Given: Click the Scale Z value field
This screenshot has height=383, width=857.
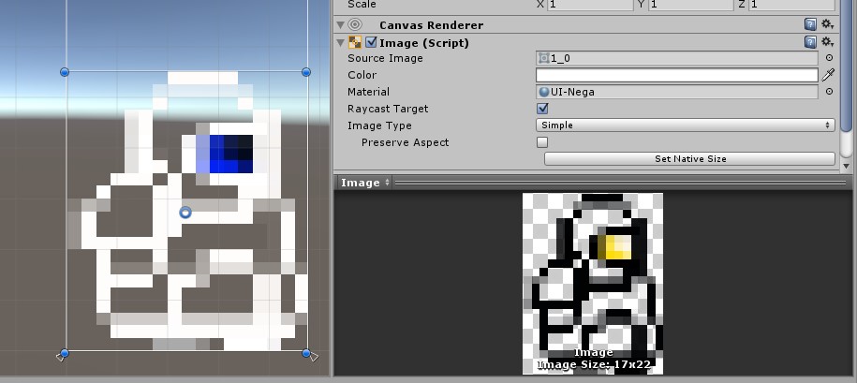Looking at the screenshot, I should [x=792, y=5].
